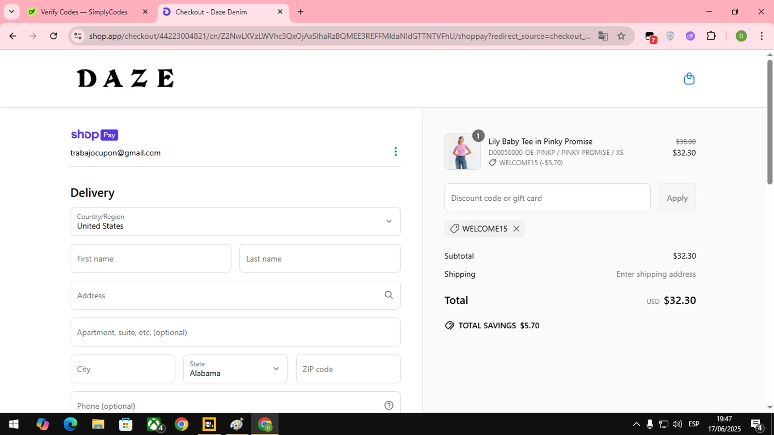The height and width of the screenshot is (435, 774).
Task: Click the address search magnifier icon
Action: tap(389, 295)
